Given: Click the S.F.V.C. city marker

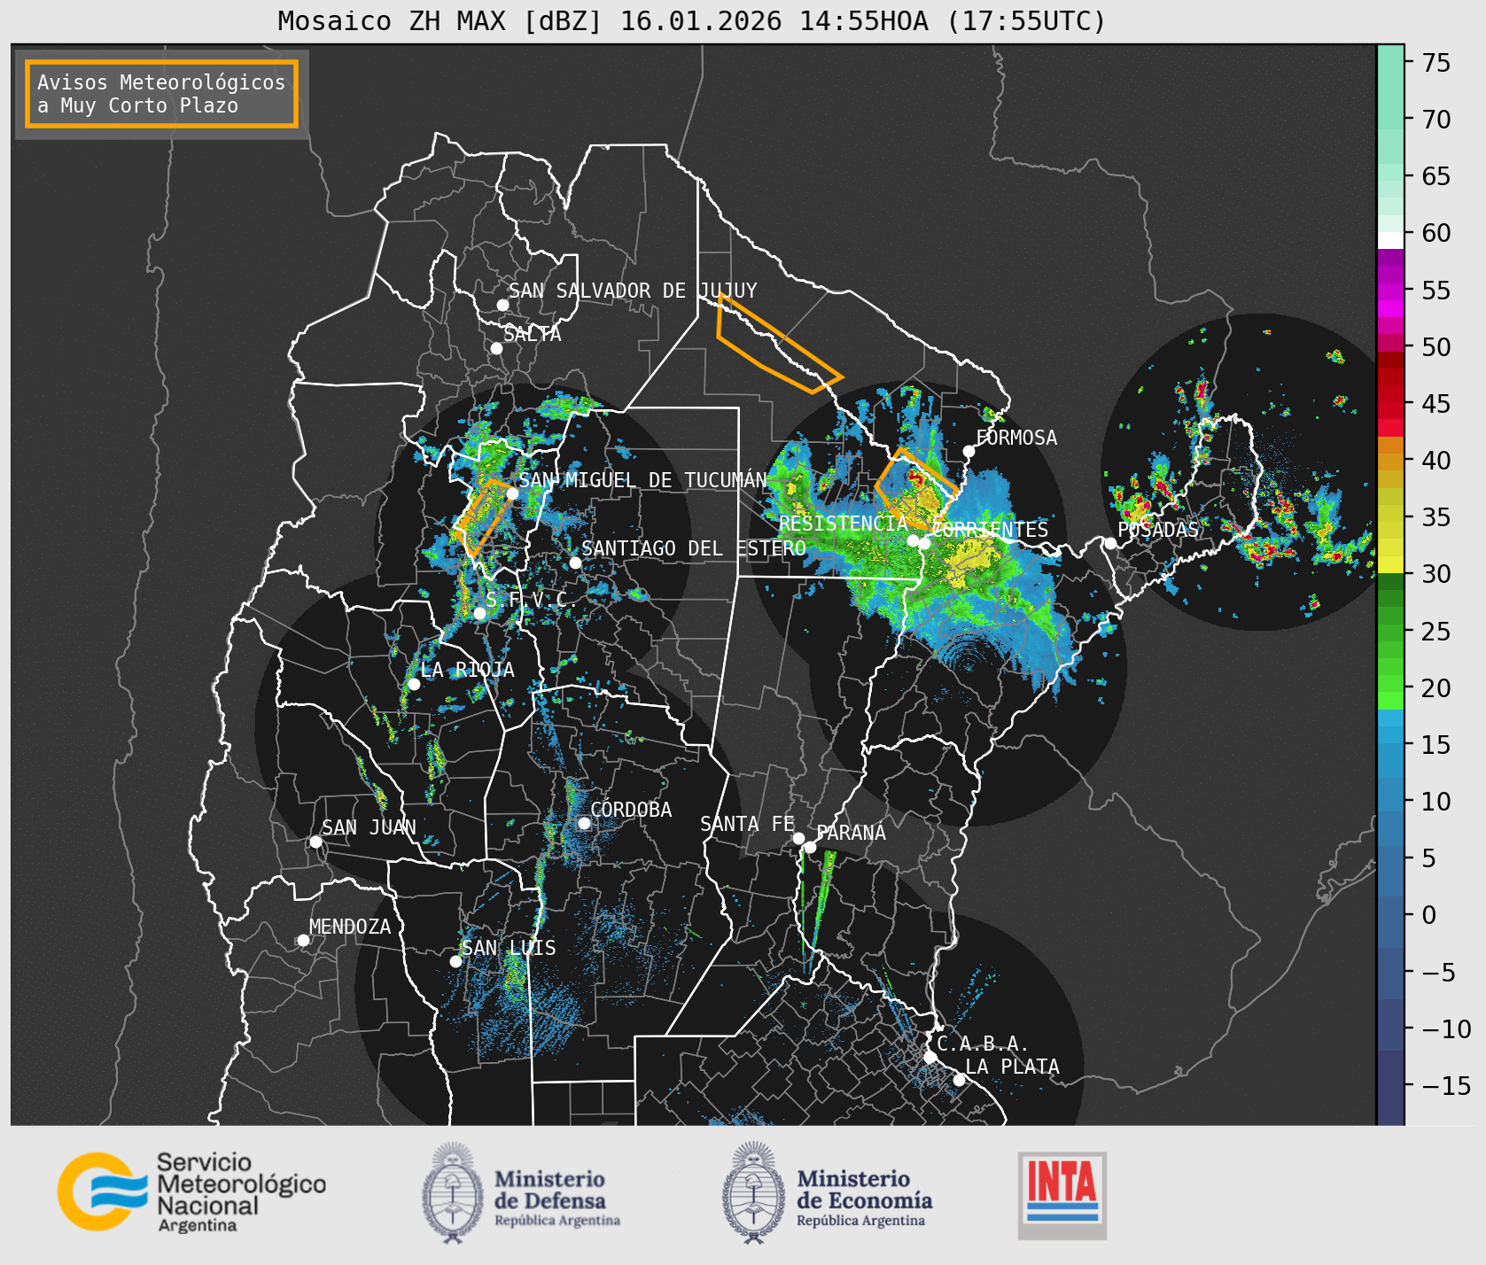Looking at the screenshot, I should pos(479,613).
